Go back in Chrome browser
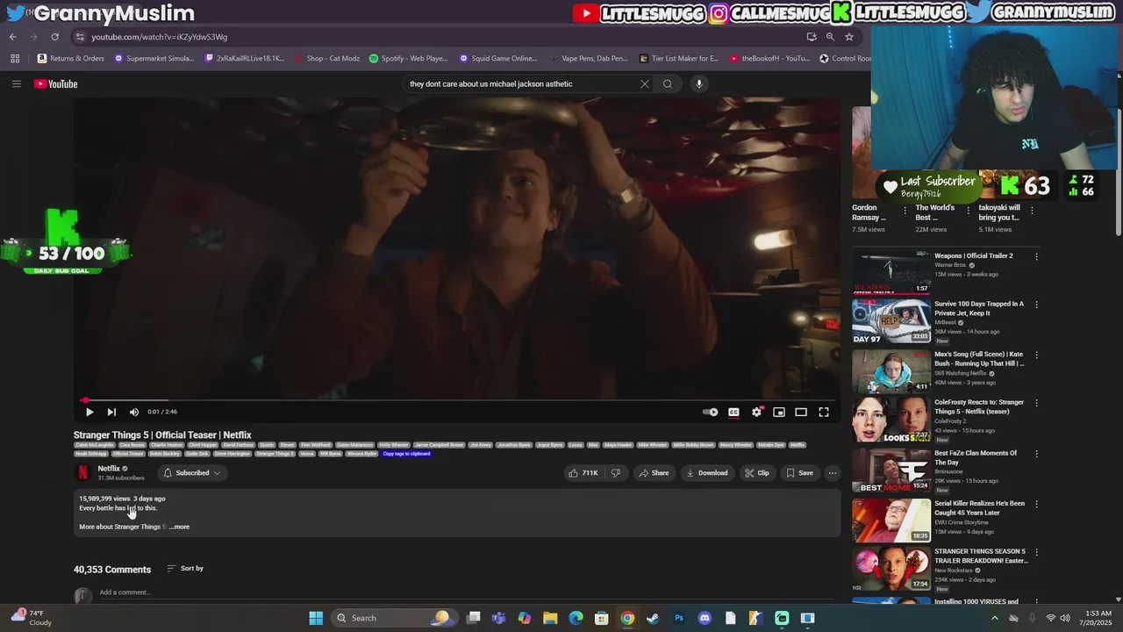This screenshot has width=1123, height=632. pos(12,37)
